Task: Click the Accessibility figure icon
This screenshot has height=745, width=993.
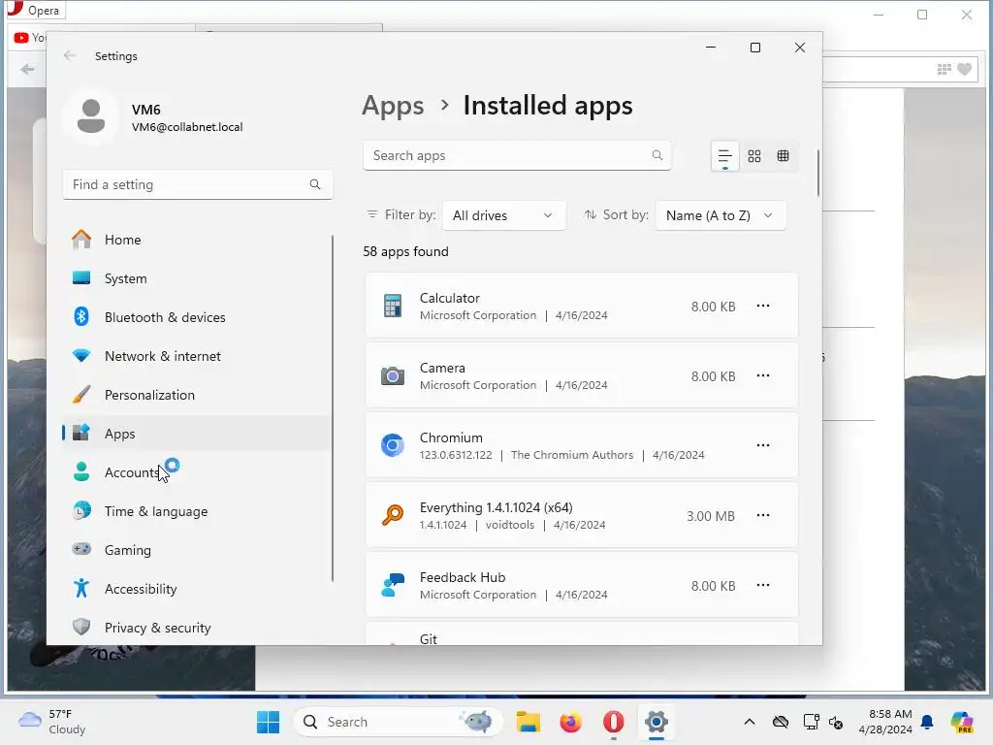Action: [81, 588]
